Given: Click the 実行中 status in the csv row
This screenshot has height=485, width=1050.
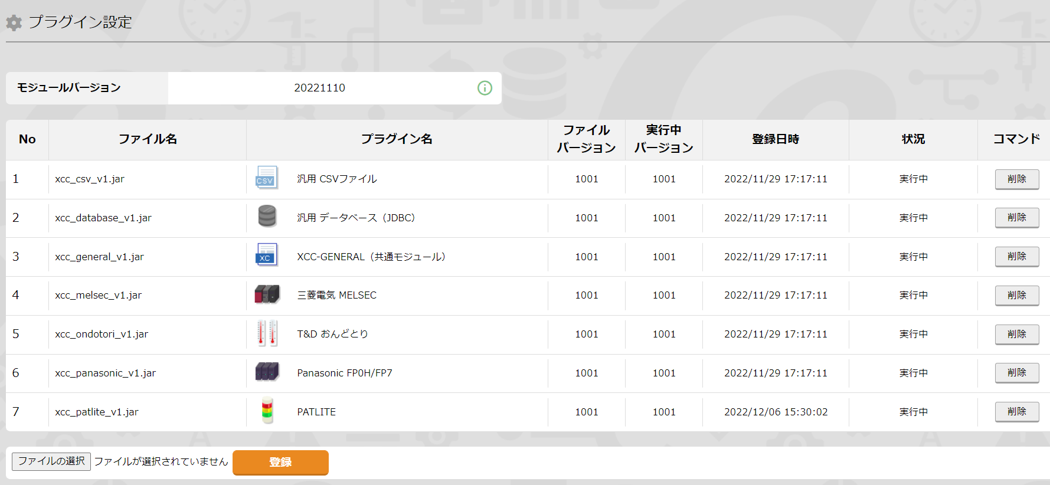Looking at the screenshot, I should 913,179.
